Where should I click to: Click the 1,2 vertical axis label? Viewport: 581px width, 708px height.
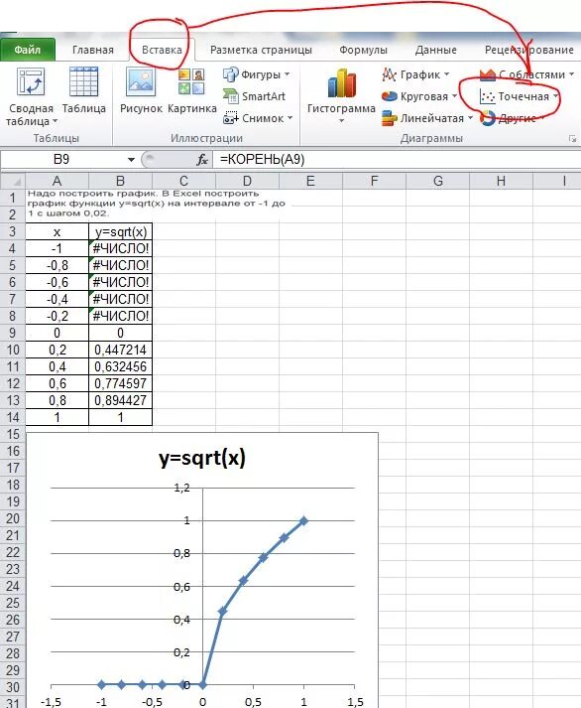tap(182, 488)
